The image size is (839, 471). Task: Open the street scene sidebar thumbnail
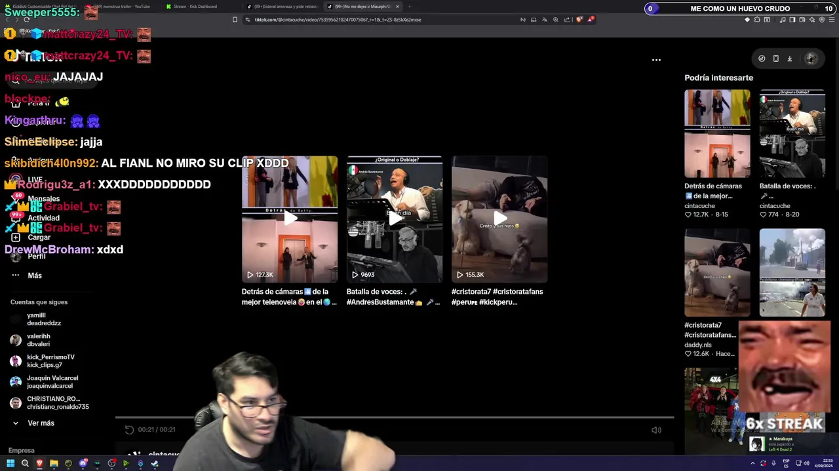pos(792,272)
